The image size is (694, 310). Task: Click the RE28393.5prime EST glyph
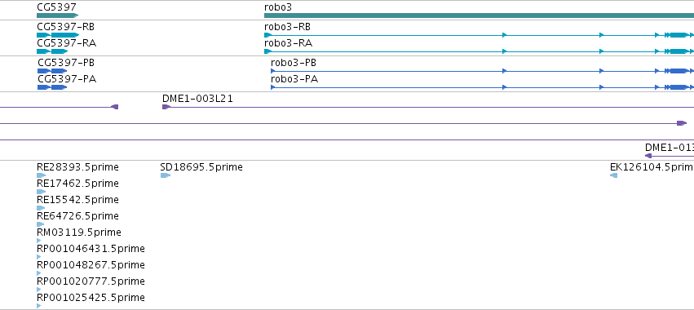pyautogui.click(x=41, y=175)
